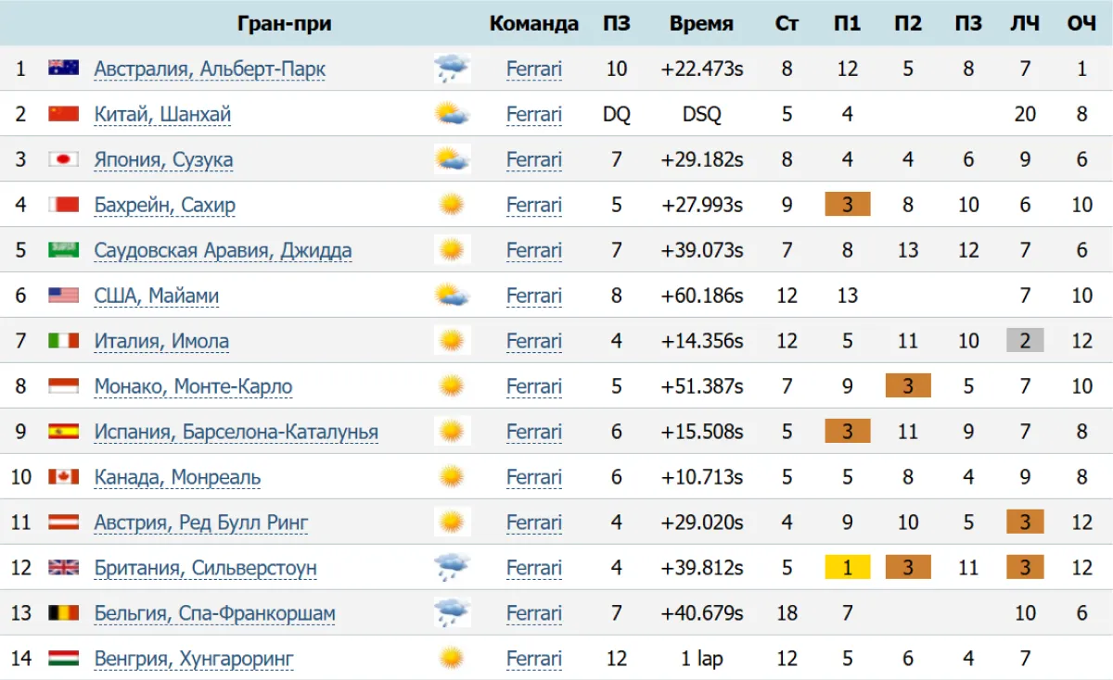The height and width of the screenshot is (680, 1113).
Task: Click the sun icon next to Bahrain
Action: click(x=452, y=205)
